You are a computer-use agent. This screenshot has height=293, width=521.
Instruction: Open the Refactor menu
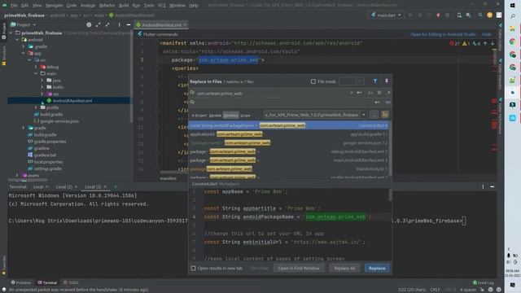point(107,6)
